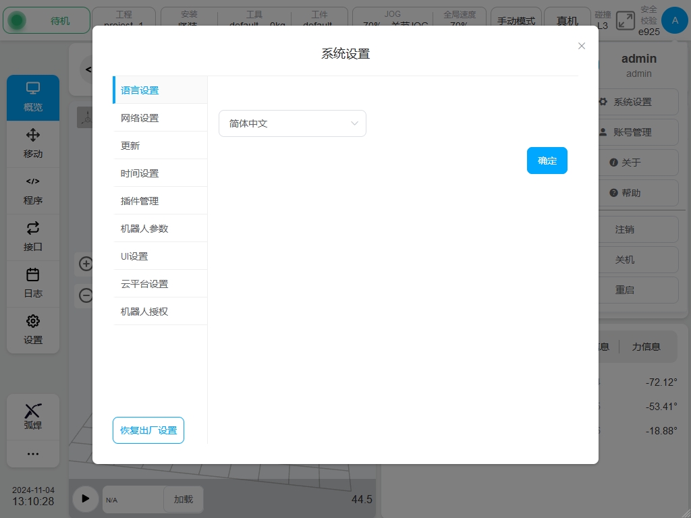This screenshot has height=518, width=691.
Task: Expand the 简体中文 language dropdown
Action: (x=292, y=124)
